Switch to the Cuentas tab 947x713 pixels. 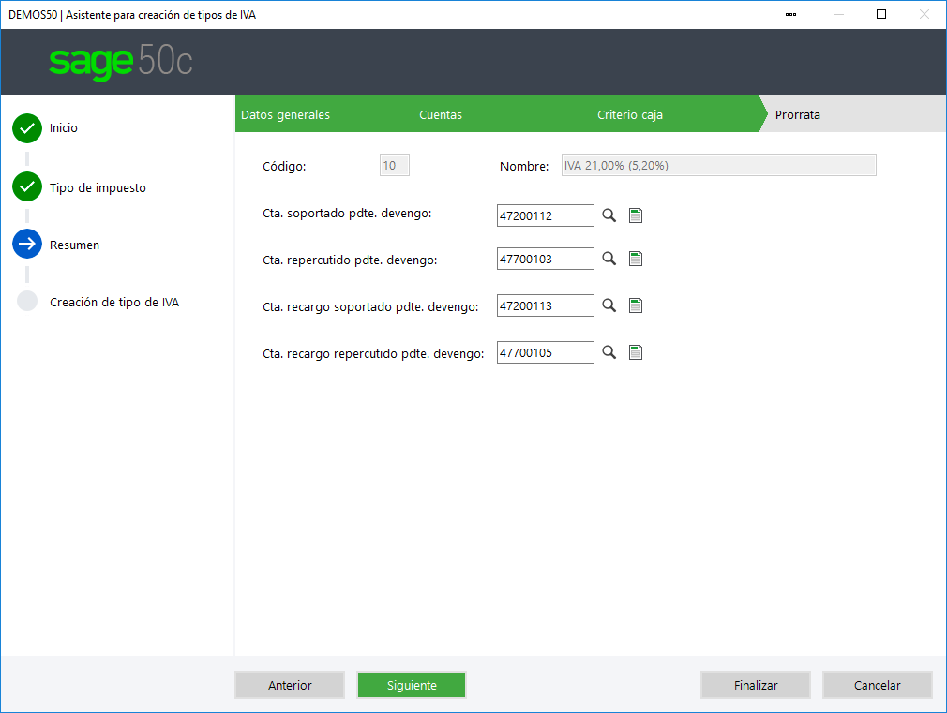[441, 114]
